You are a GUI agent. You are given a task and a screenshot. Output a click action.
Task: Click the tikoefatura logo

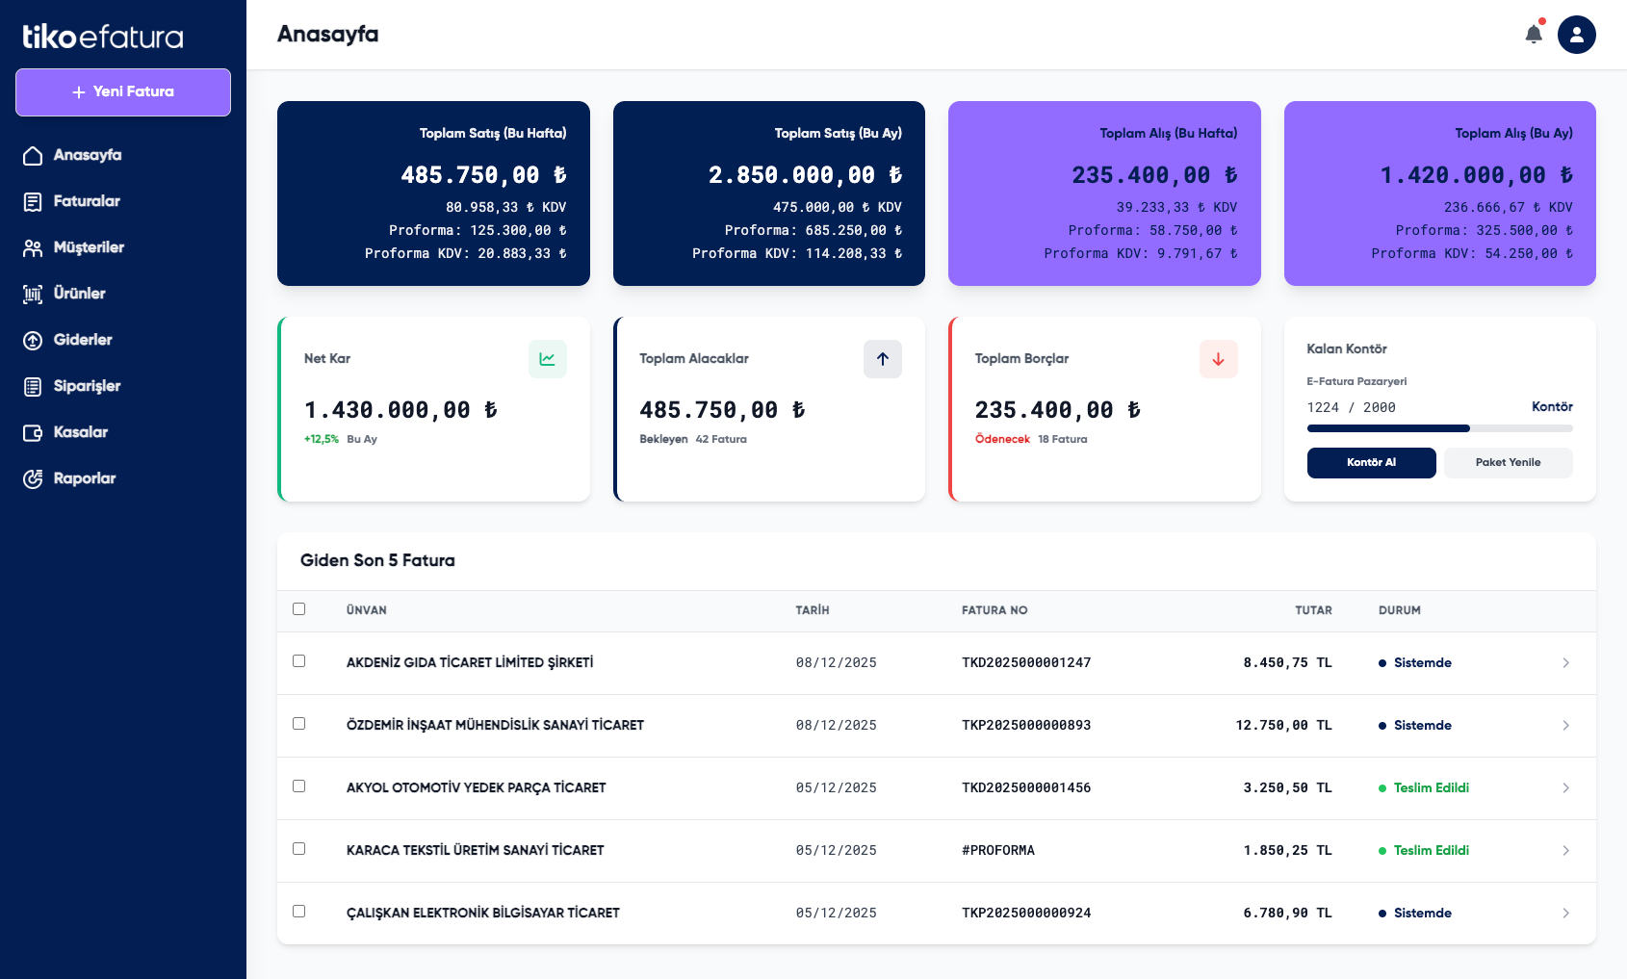(103, 37)
